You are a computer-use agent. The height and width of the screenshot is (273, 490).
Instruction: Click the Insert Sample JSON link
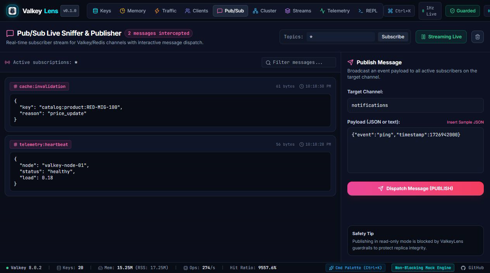coord(465,122)
